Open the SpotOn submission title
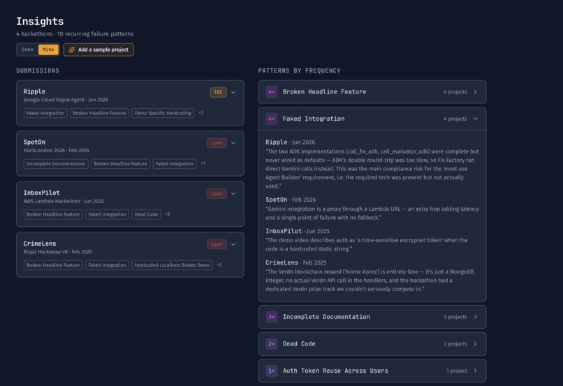This screenshot has height=386, width=563. tap(34, 142)
